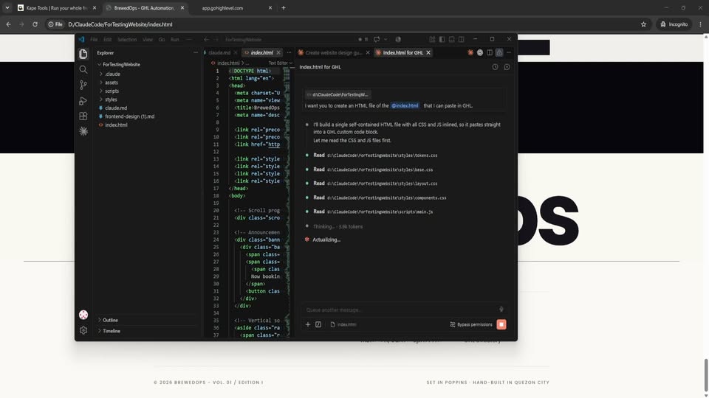This screenshot has height=398, width=709.
Task: Toggle the Bypass permissions mode
Action: (x=471, y=324)
